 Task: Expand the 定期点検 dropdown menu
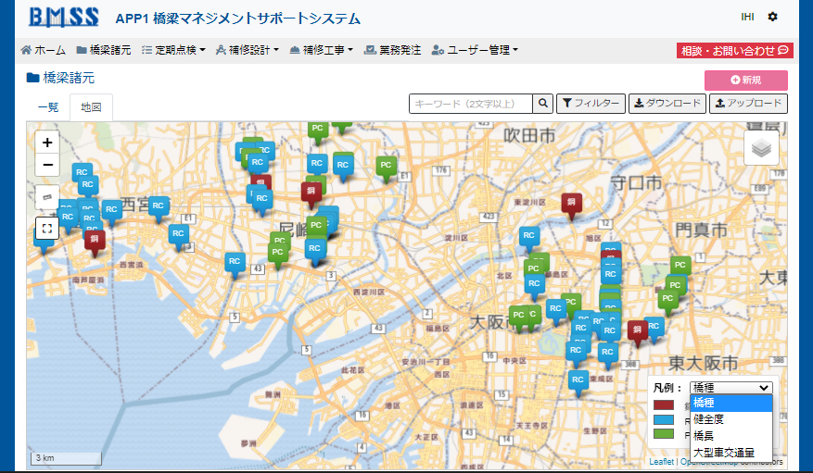(173, 50)
